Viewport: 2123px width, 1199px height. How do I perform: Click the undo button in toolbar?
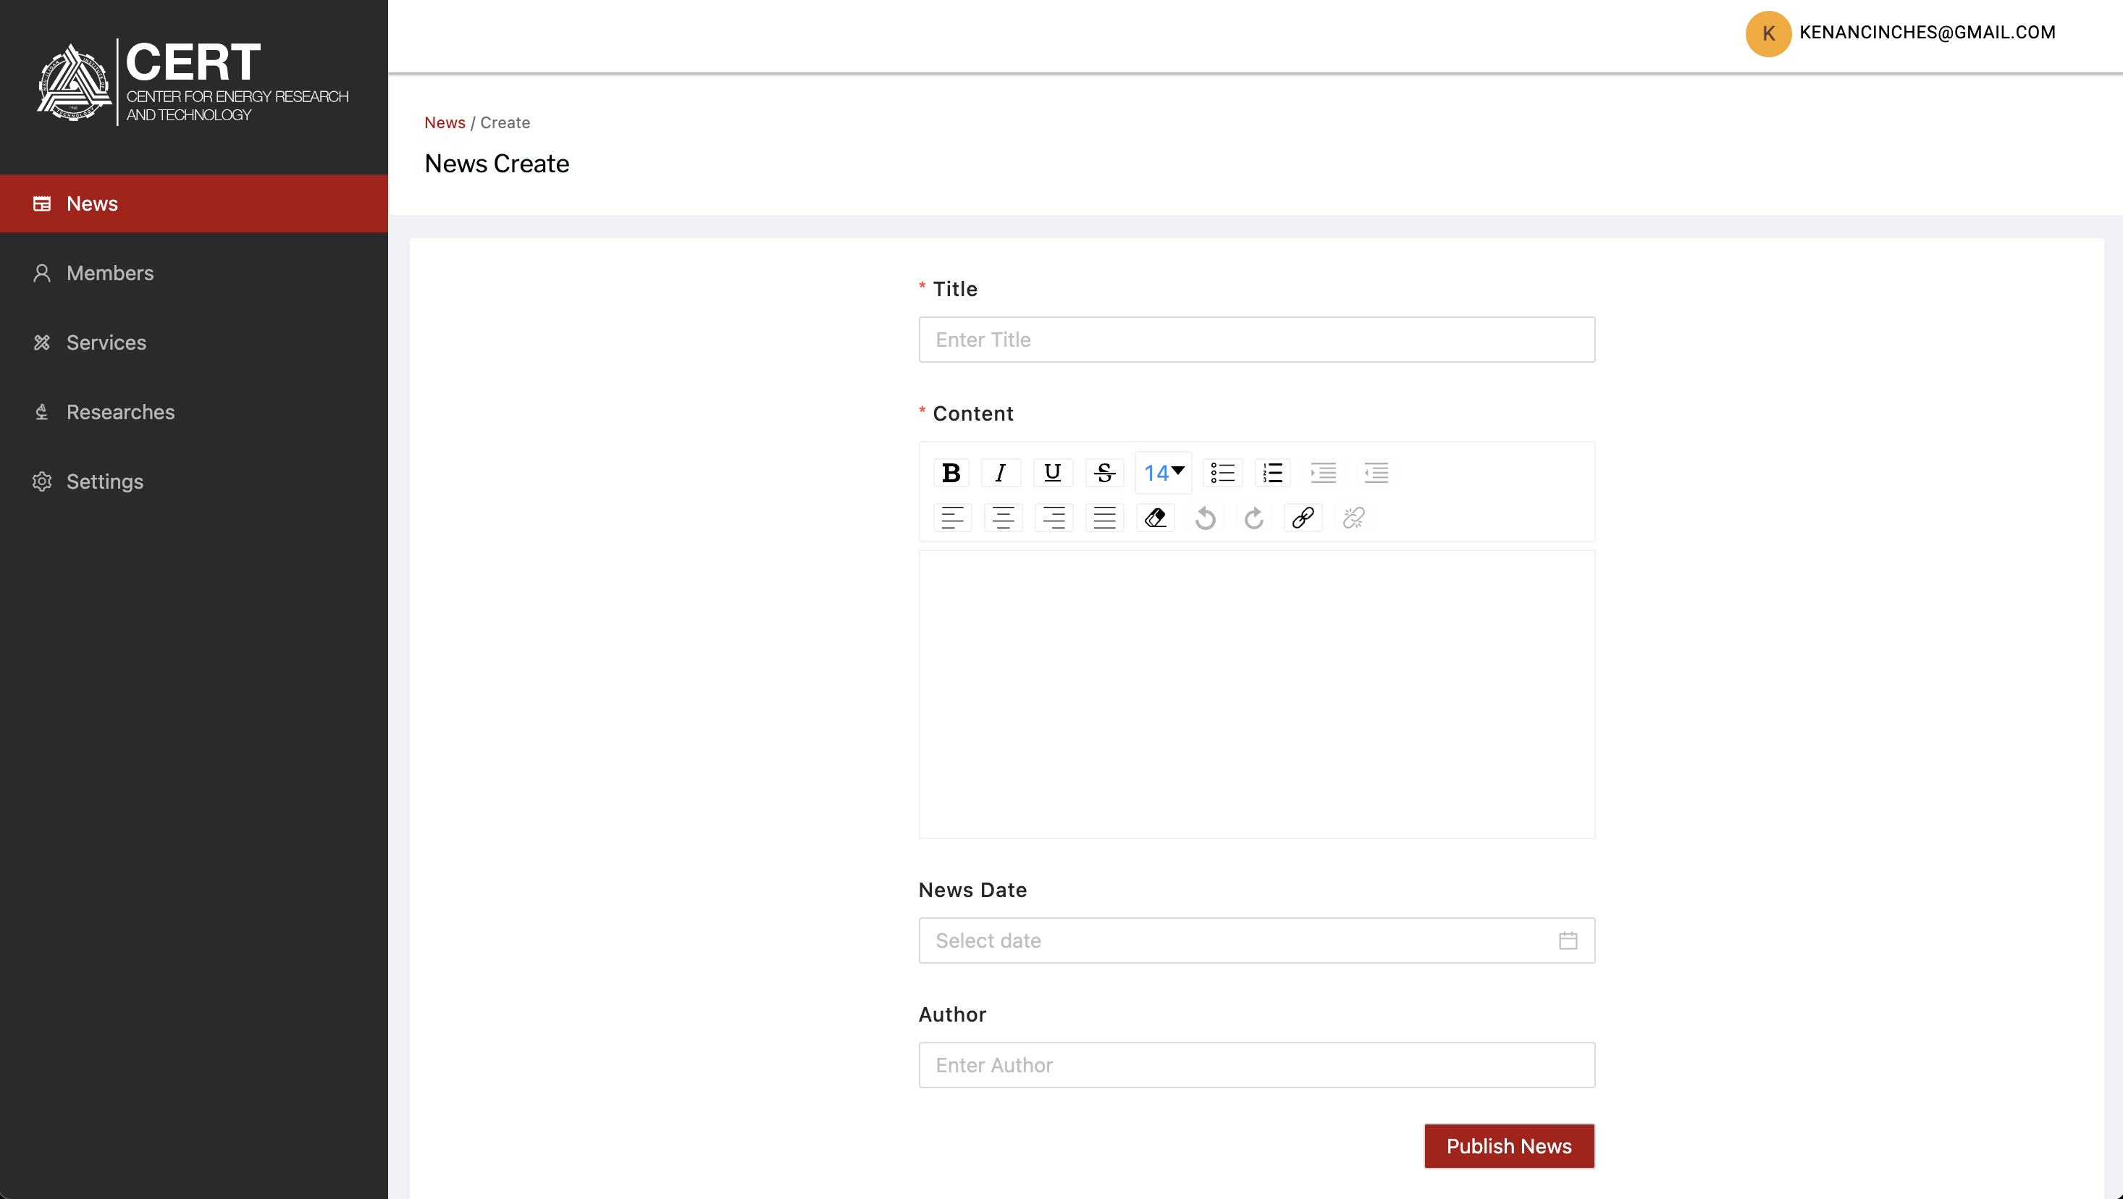click(1204, 518)
